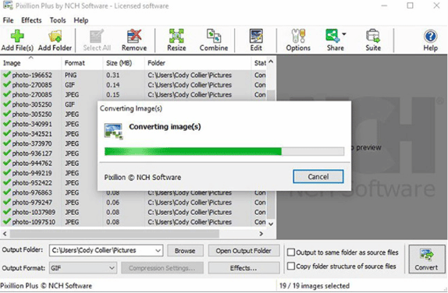Viewport: 448px width, 293px height.
Task: Sort the list by the Format column header
Action: coord(82,63)
